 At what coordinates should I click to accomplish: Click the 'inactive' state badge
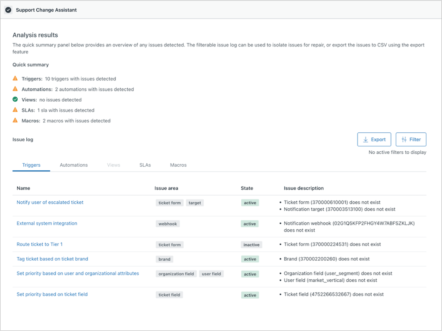pyautogui.click(x=251, y=245)
